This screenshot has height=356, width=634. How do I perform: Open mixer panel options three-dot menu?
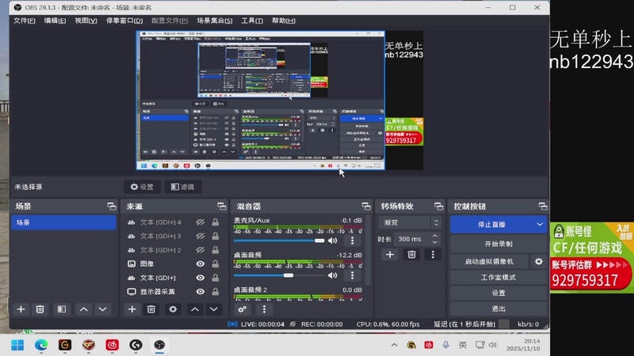pos(264,309)
